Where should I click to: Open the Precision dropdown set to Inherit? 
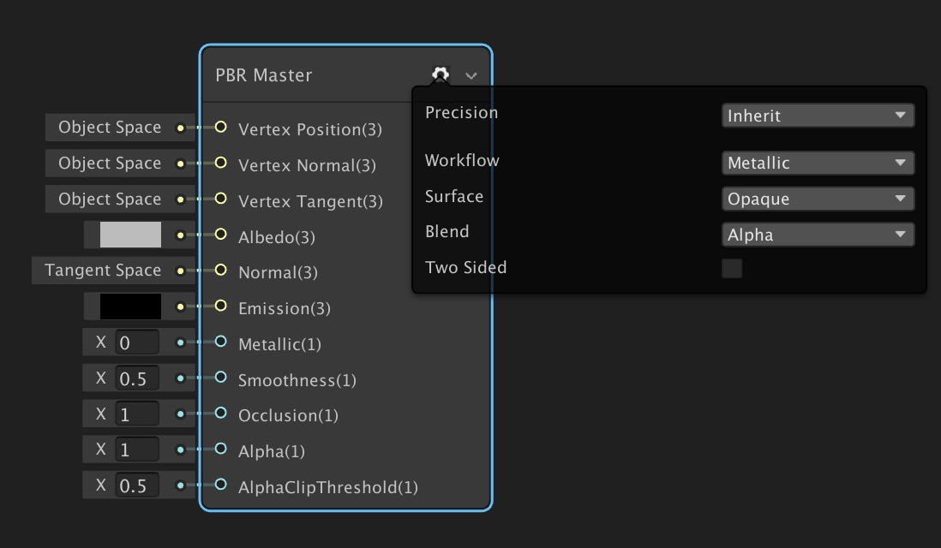click(818, 116)
